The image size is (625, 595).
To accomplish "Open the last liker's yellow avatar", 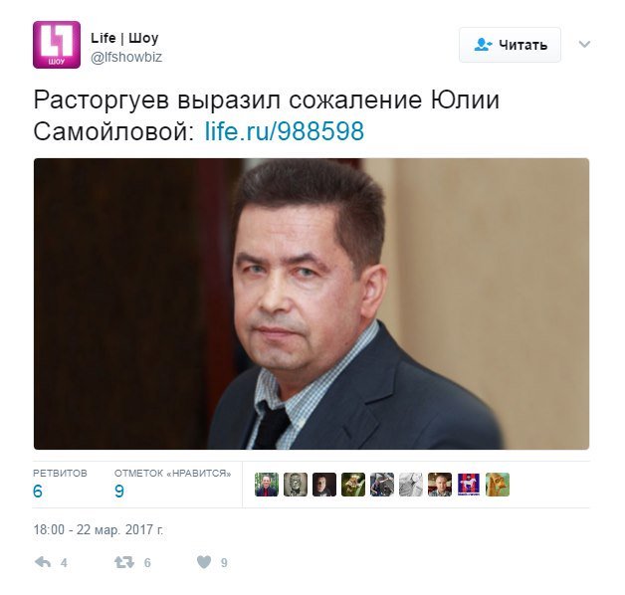I will coord(498,485).
